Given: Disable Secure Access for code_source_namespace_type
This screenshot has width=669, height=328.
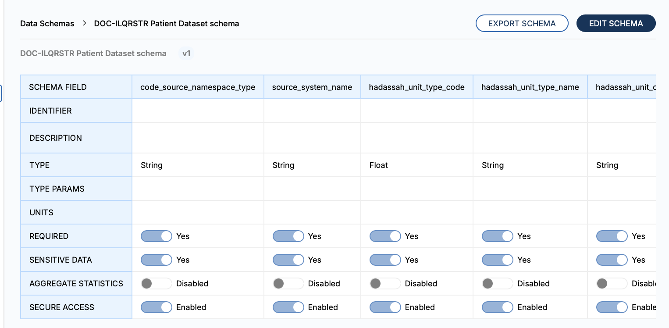Looking at the screenshot, I should [x=157, y=307].
